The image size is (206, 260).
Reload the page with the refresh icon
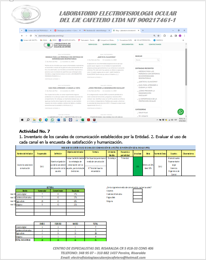[x=31, y=35]
